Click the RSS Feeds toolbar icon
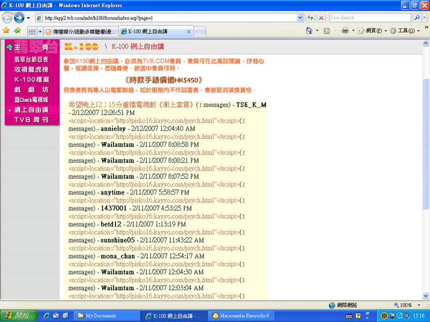Screen dimensions: 430x322 (x=327, y=31)
